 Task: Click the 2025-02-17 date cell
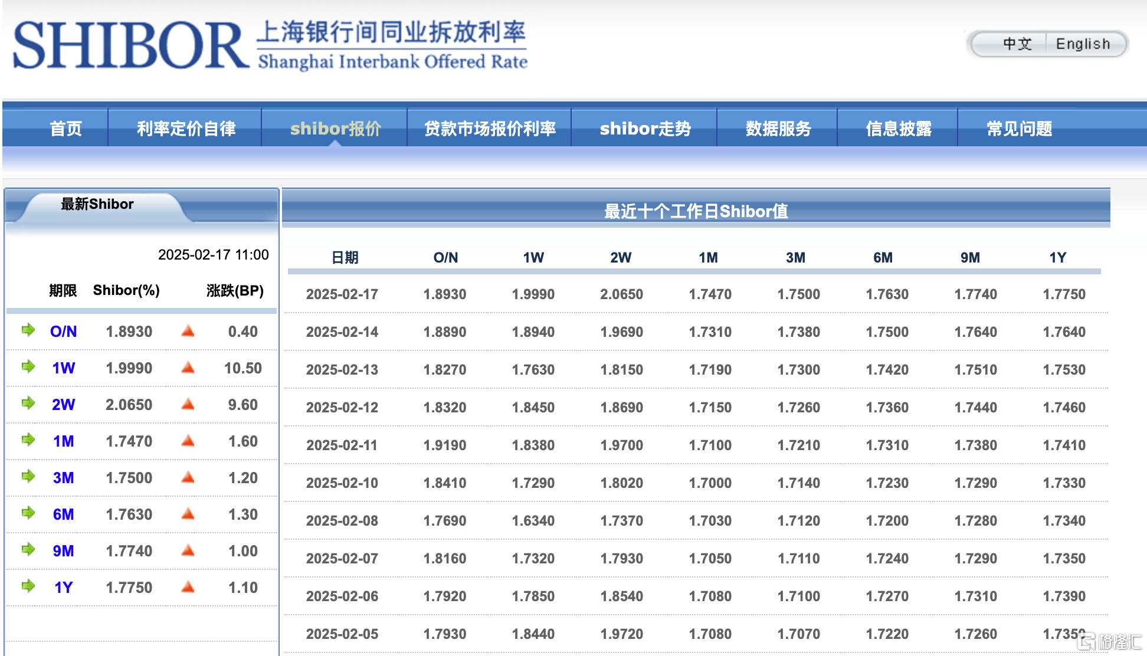coord(342,294)
